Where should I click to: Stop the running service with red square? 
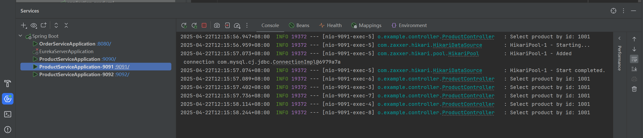[x=204, y=25]
